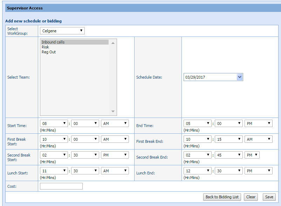Expand First Break End AM/PM dropdown
The image size is (281, 206).
click(259, 139)
